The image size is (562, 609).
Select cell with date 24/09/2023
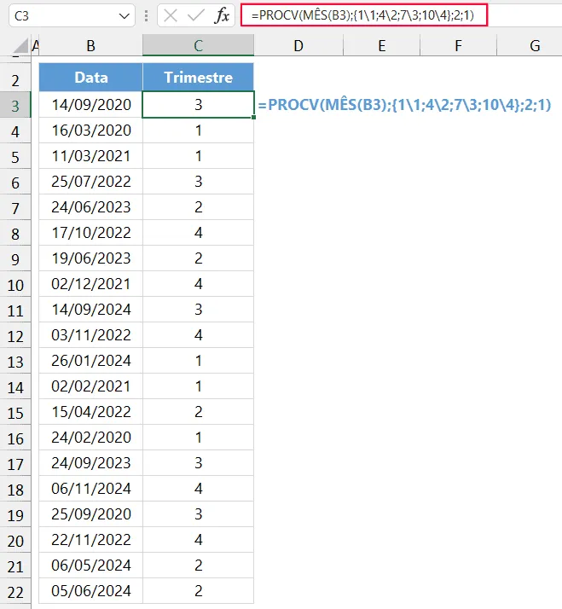tap(91, 463)
